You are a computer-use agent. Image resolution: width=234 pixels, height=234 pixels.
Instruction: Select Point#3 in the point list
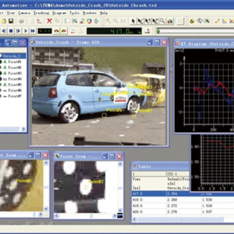click(15, 73)
